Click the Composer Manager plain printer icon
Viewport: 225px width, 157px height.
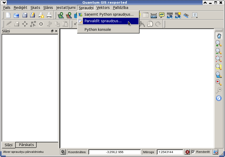point(49,15)
